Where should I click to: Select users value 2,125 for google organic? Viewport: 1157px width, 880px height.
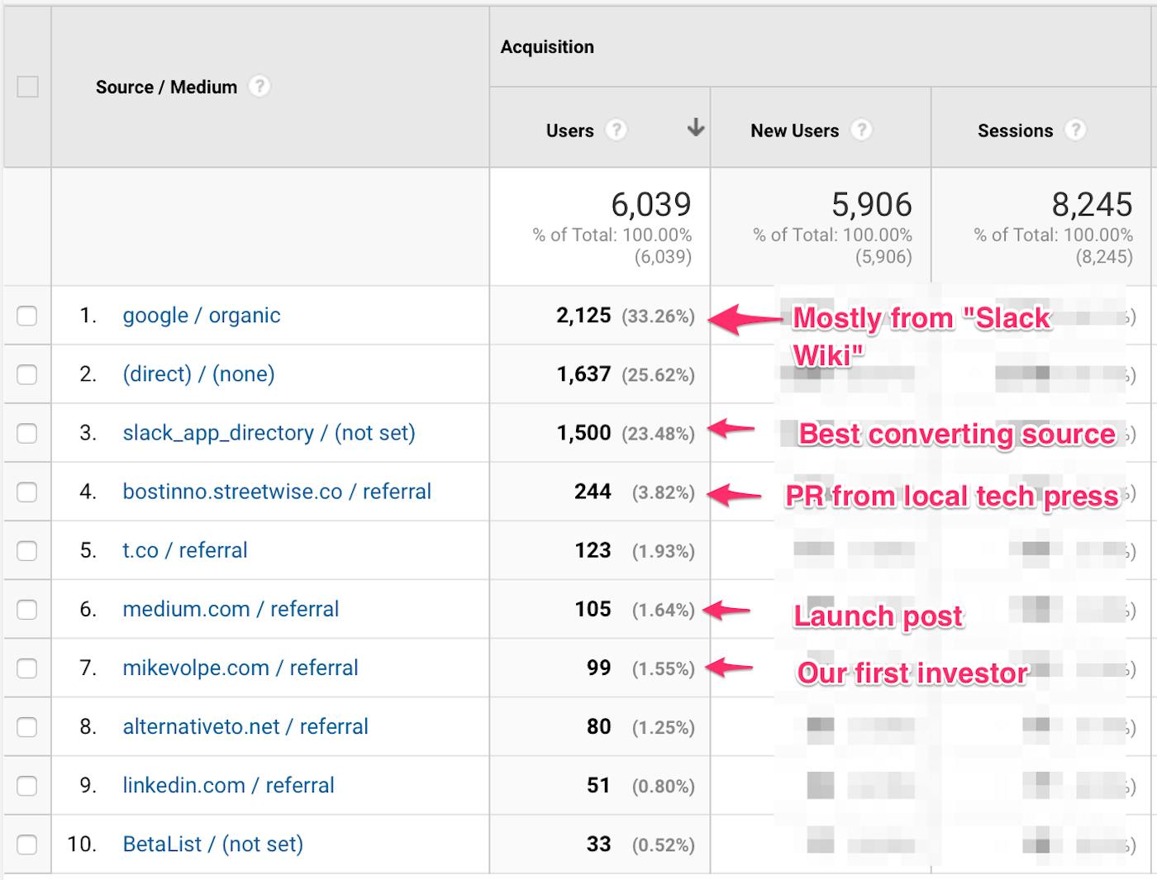pos(583,316)
